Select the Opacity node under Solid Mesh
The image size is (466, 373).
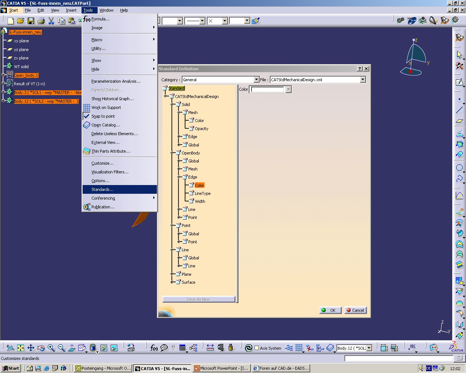(x=201, y=129)
